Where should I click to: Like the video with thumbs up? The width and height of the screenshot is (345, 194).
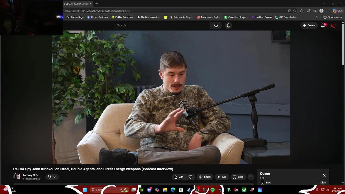point(179,177)
